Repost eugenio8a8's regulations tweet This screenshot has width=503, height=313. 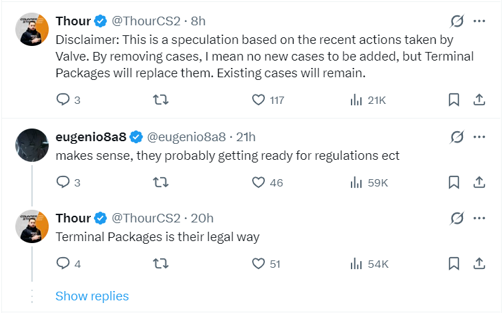tap(161, 182)
